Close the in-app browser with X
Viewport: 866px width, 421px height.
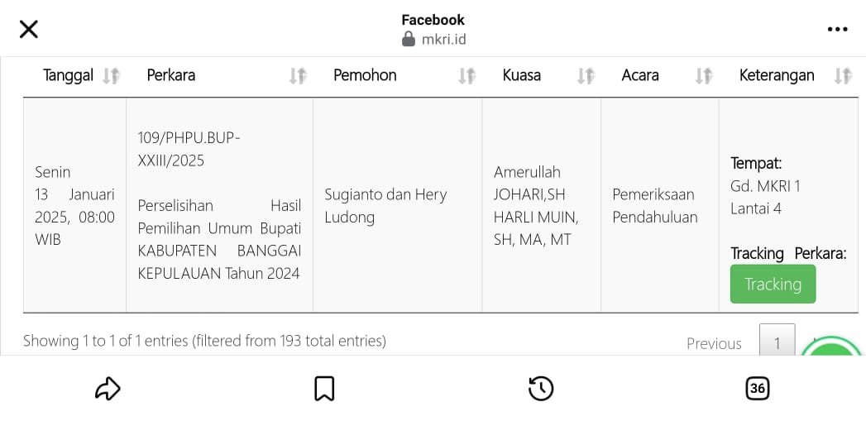[29, 29]
